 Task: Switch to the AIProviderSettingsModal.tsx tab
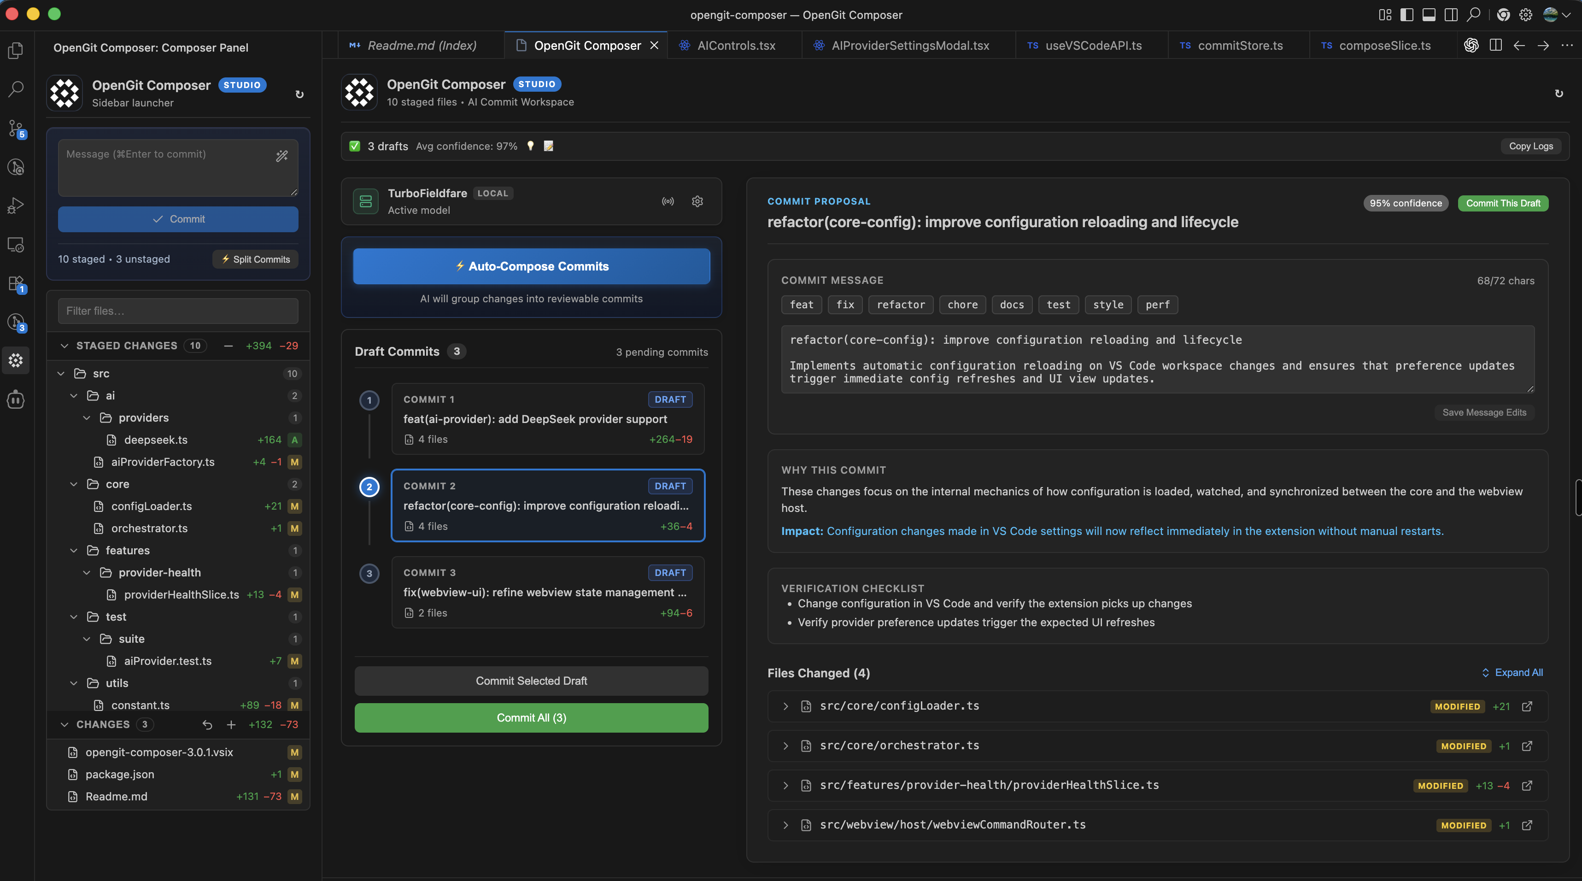909,46
